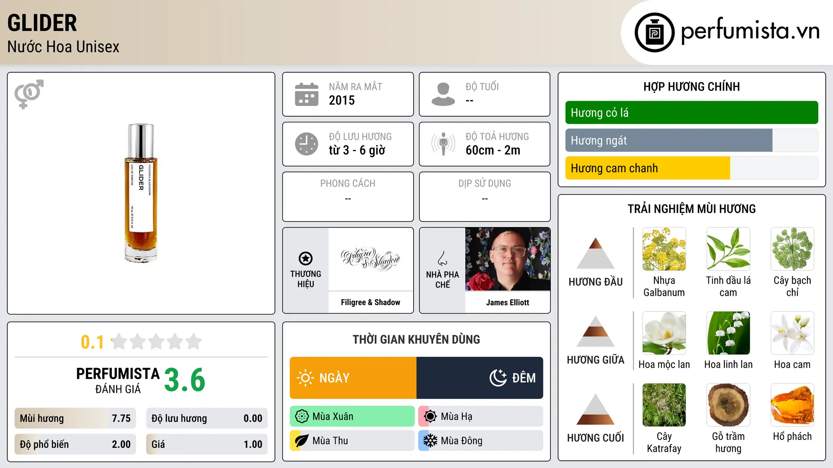Select the Tinh dầu lá cam note image
This screenshot has height=468, width=833.
728,249
